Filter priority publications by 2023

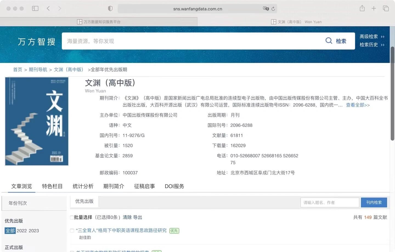[x=34, y=231]
